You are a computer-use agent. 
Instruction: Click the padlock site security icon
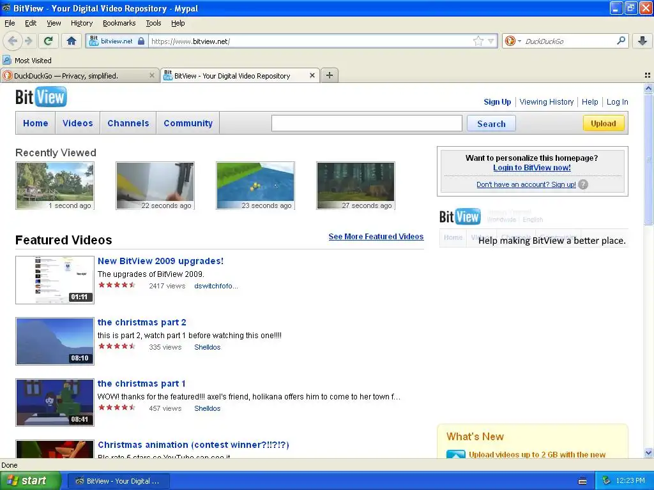point(141,41)
